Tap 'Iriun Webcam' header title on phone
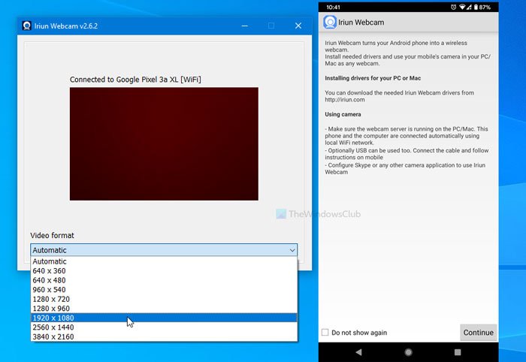 coord(361,23)
